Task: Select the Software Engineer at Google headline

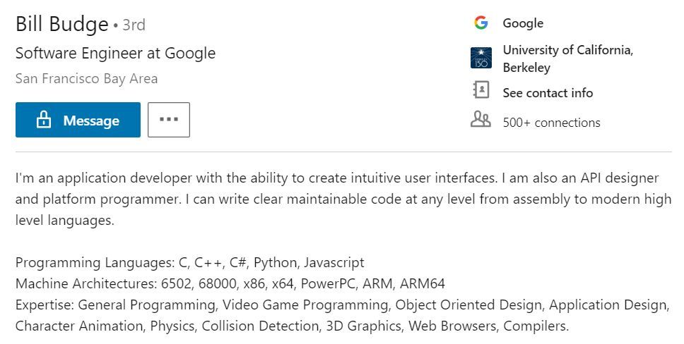Action: point(116,53)
